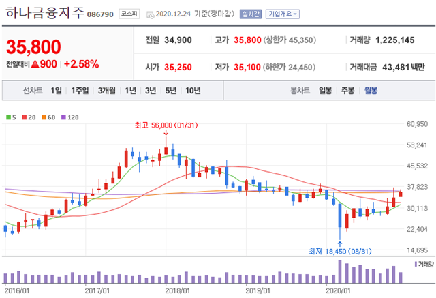Click the purple 120 moving average legend swatch
The image size is (436, 298).
tap(63, 117)
